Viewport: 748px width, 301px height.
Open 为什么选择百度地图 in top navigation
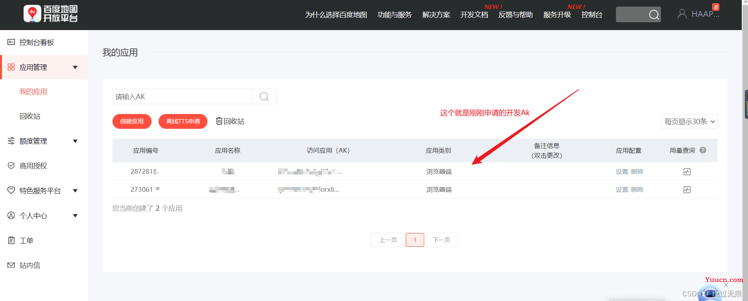point(336,15)
